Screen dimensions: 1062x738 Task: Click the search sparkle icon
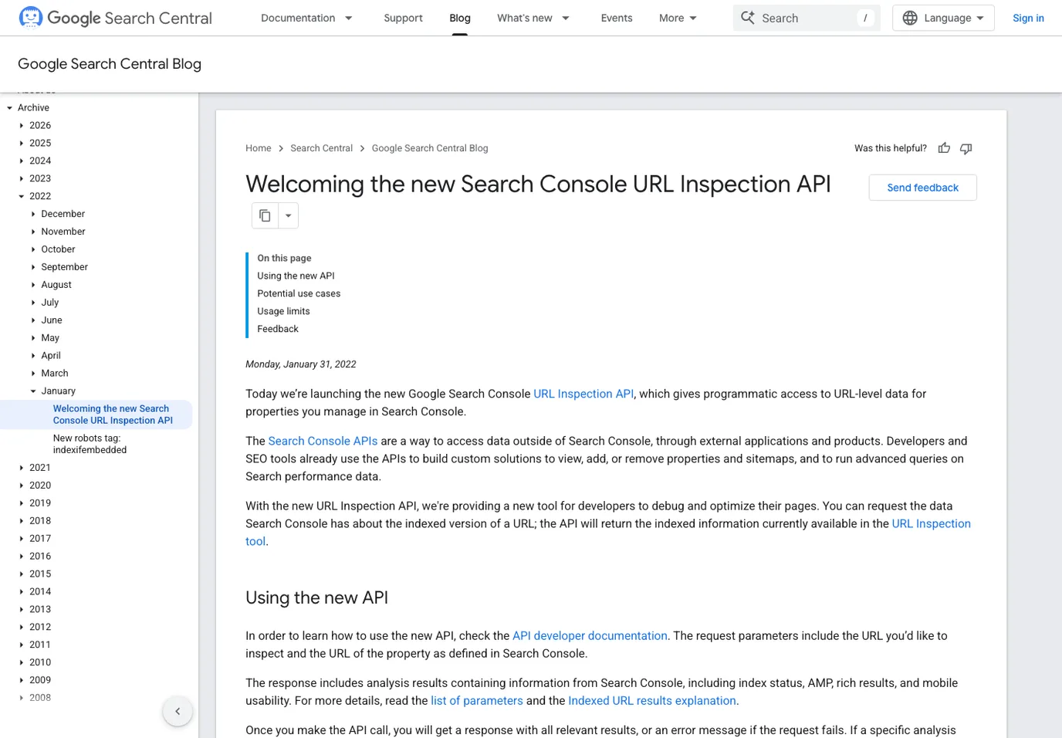pos(748,18)
